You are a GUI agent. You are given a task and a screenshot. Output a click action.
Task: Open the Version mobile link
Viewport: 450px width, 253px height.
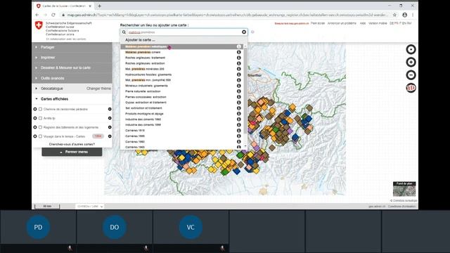(378, 23)
